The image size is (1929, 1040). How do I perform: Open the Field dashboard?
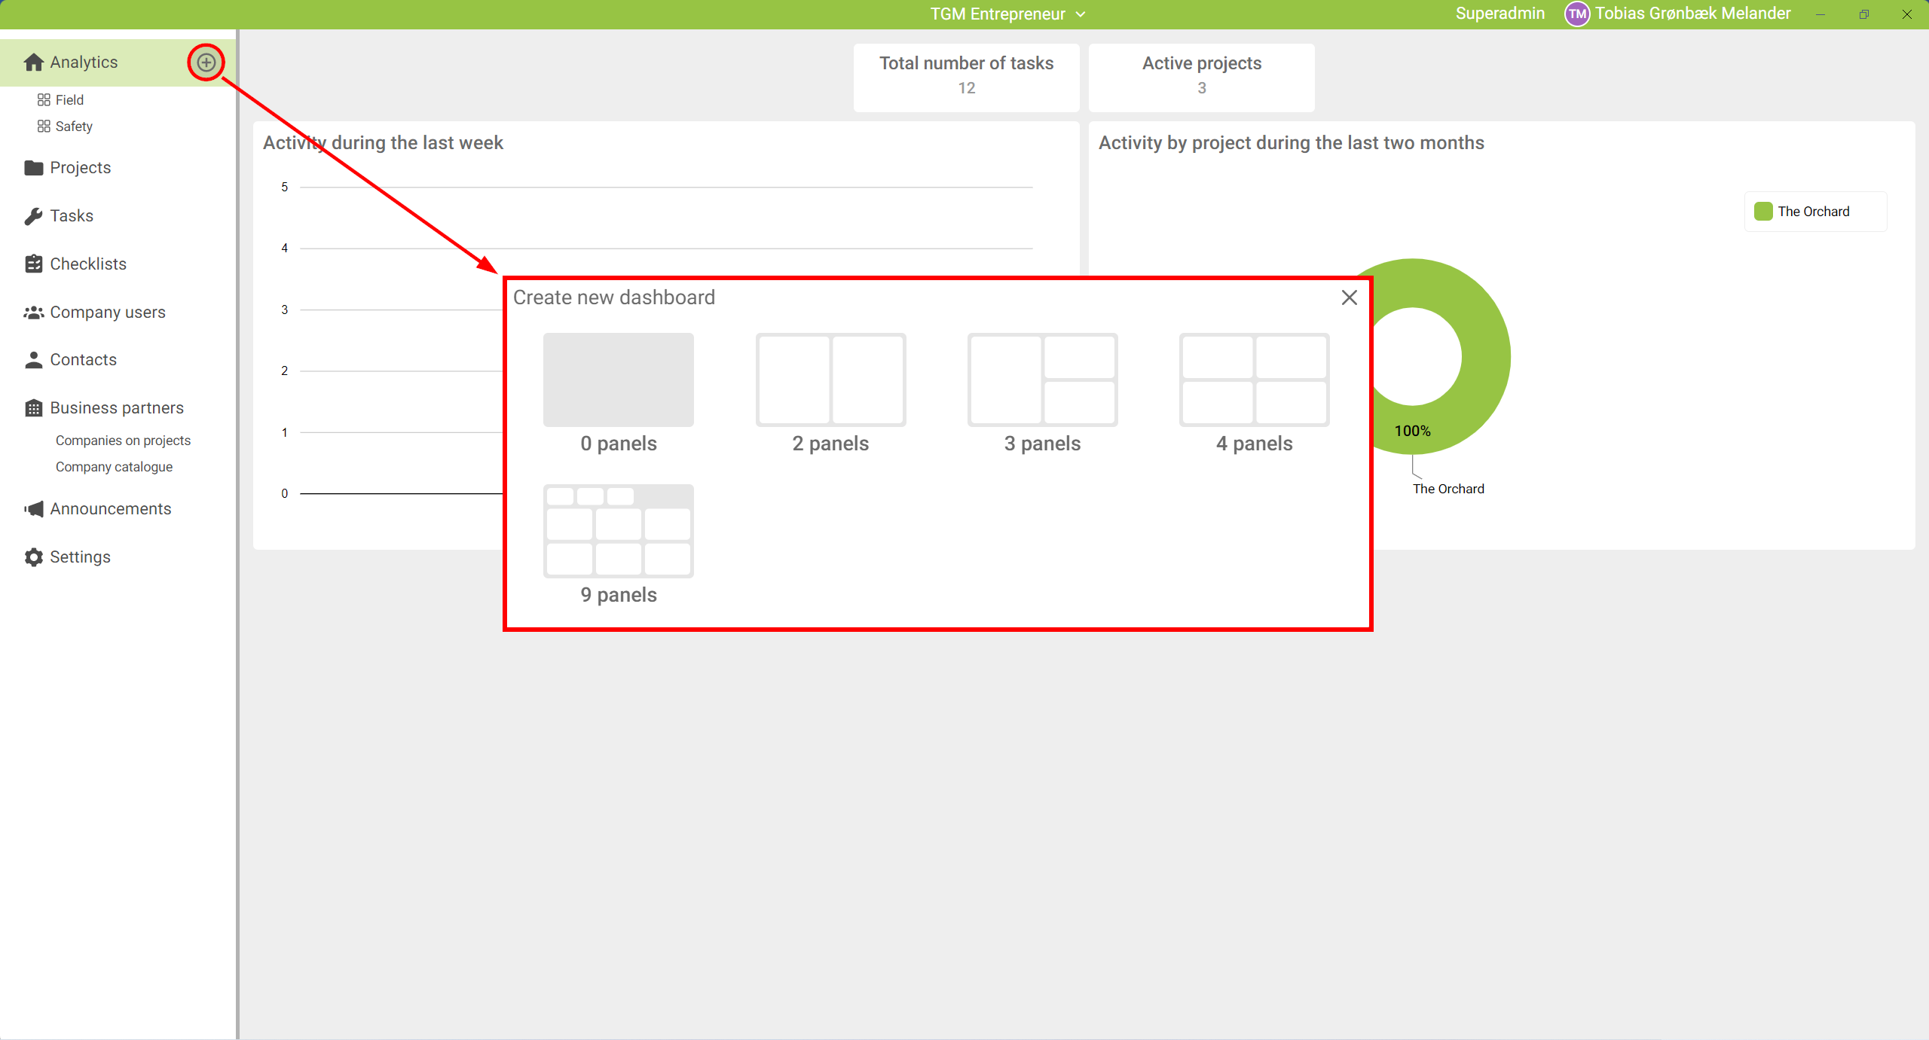tap(69, 100)
